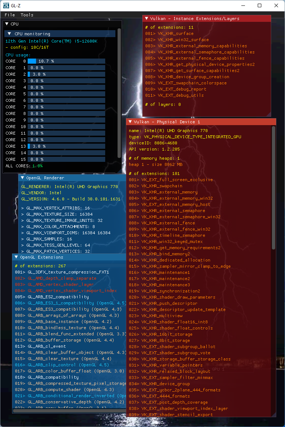Click GL_MAX_TEXTURE_SIZE: 16384 line
The width and height of the screenshot is (285, 427).
(57, 214)
